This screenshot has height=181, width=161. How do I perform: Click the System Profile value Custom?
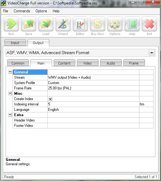tap(93, 83)
